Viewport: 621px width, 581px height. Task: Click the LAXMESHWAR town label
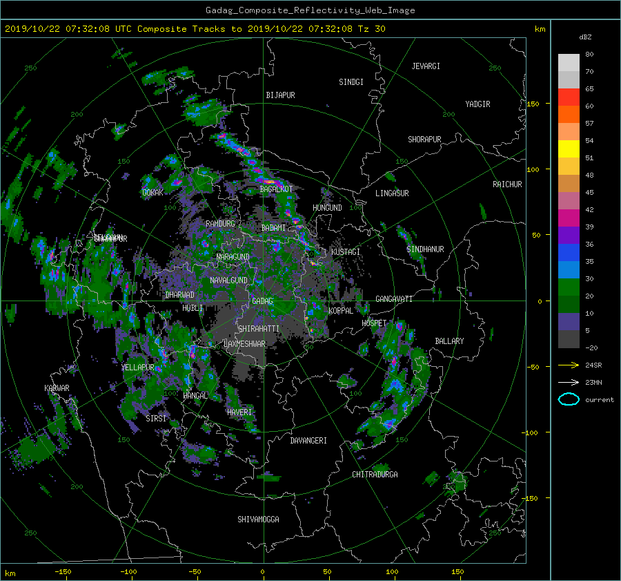(x=244, y=344)
